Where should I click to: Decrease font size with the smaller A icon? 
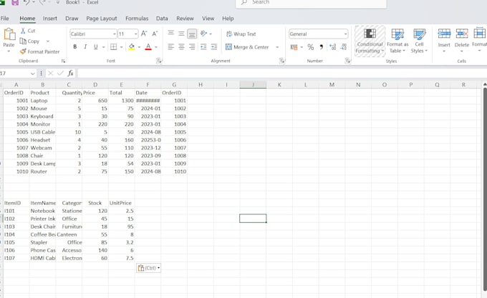click(x=155, y=34)
